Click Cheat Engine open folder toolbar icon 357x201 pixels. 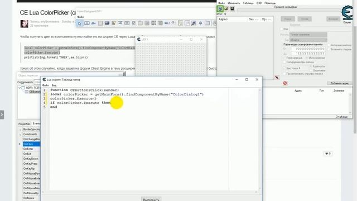click(226, 9)
